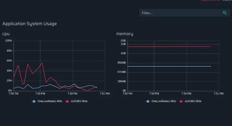The image size is (232, 126).
Task: Click the 40% label on cpu axis
Action: (x=9, y=71)
